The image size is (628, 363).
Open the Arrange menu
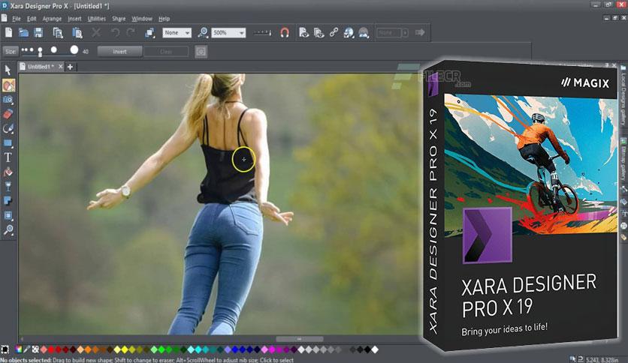pyautogui.click(x=52, y=19)
